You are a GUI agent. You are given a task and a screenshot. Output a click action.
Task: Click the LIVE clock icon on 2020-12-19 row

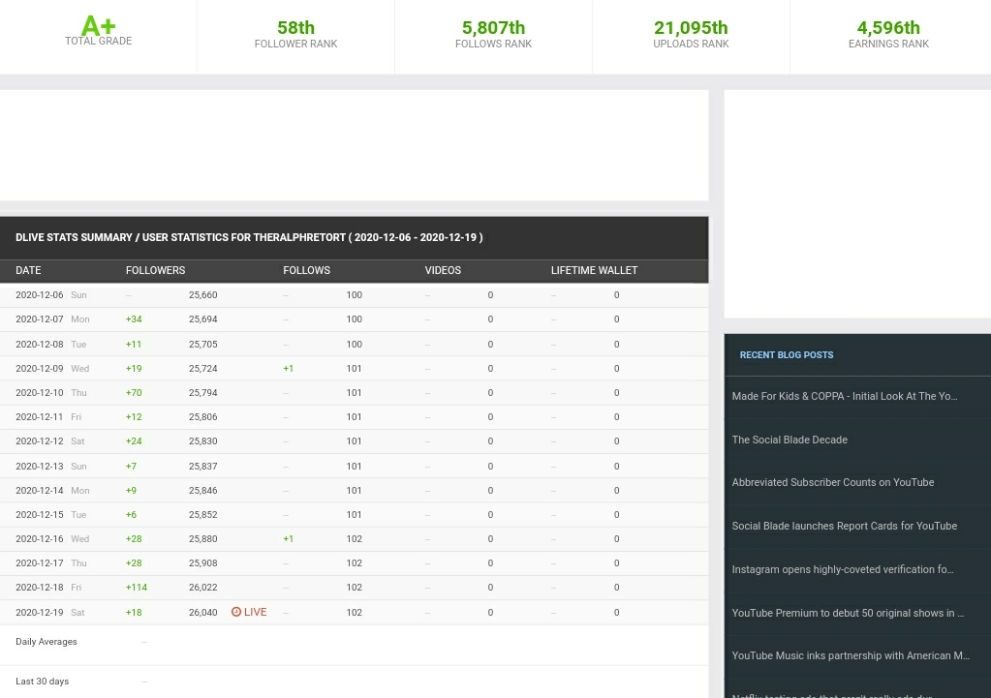coord(236,612)
